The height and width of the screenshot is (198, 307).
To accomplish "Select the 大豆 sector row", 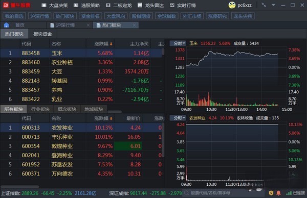I will pos(81,71).
